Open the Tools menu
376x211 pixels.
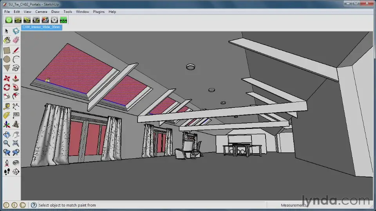(x=68, y=12)
